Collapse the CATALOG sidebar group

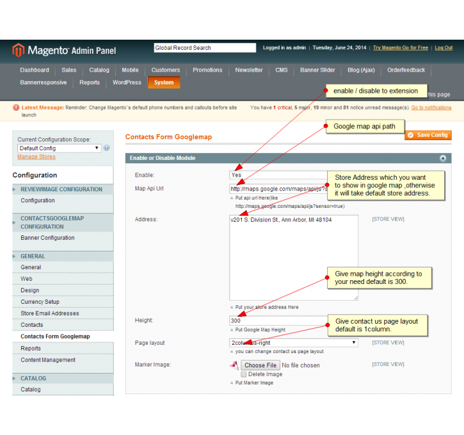(x=63, y=378)
